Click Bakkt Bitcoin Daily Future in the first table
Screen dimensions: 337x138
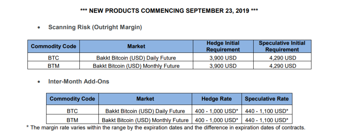[136, 58]
